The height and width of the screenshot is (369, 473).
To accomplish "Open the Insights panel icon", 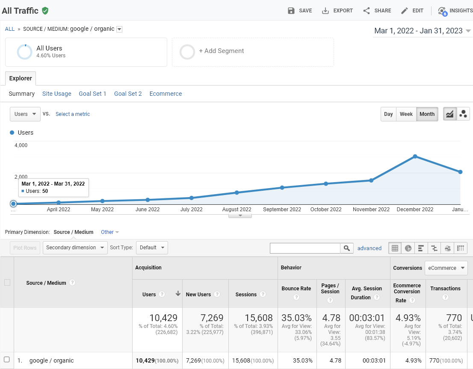I will point(442,11).
